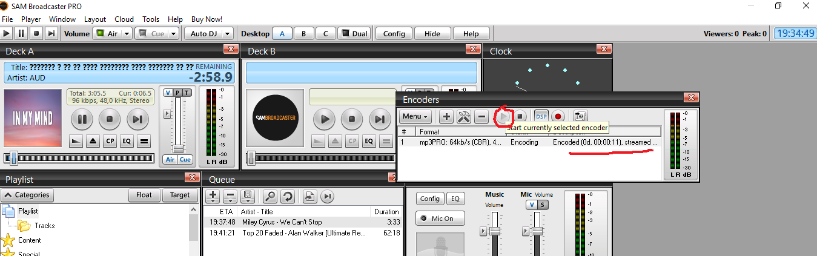Click the Queue skip-next round icon
This screenshot has width=817, height=256.
pyautogui.click(x=327, y=196)
